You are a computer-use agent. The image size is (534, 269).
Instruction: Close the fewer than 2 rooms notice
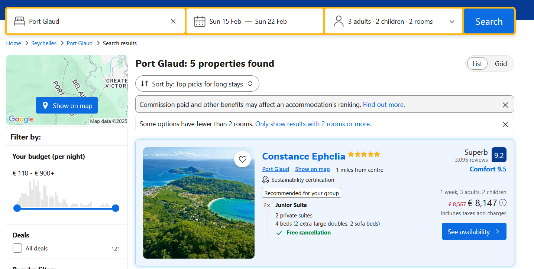(x=505, y=124)
